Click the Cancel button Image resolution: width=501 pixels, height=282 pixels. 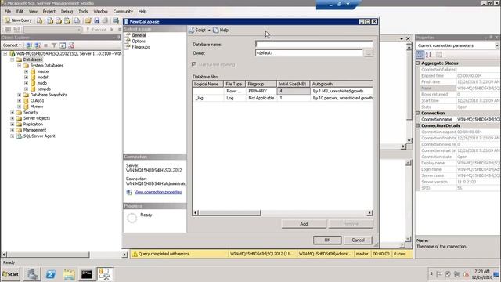(359, 240)
